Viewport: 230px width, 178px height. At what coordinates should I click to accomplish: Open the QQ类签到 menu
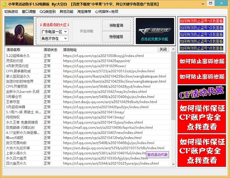coord(48,12)
